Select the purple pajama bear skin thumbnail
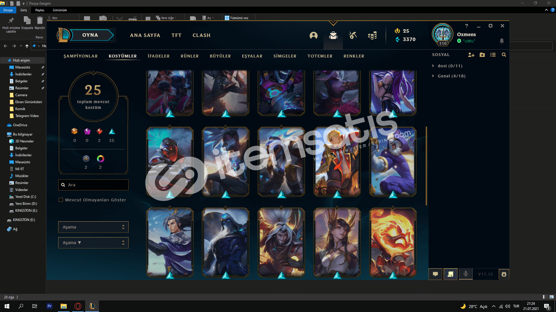This screenshot has width=556, height=312. tap(393, 162)
